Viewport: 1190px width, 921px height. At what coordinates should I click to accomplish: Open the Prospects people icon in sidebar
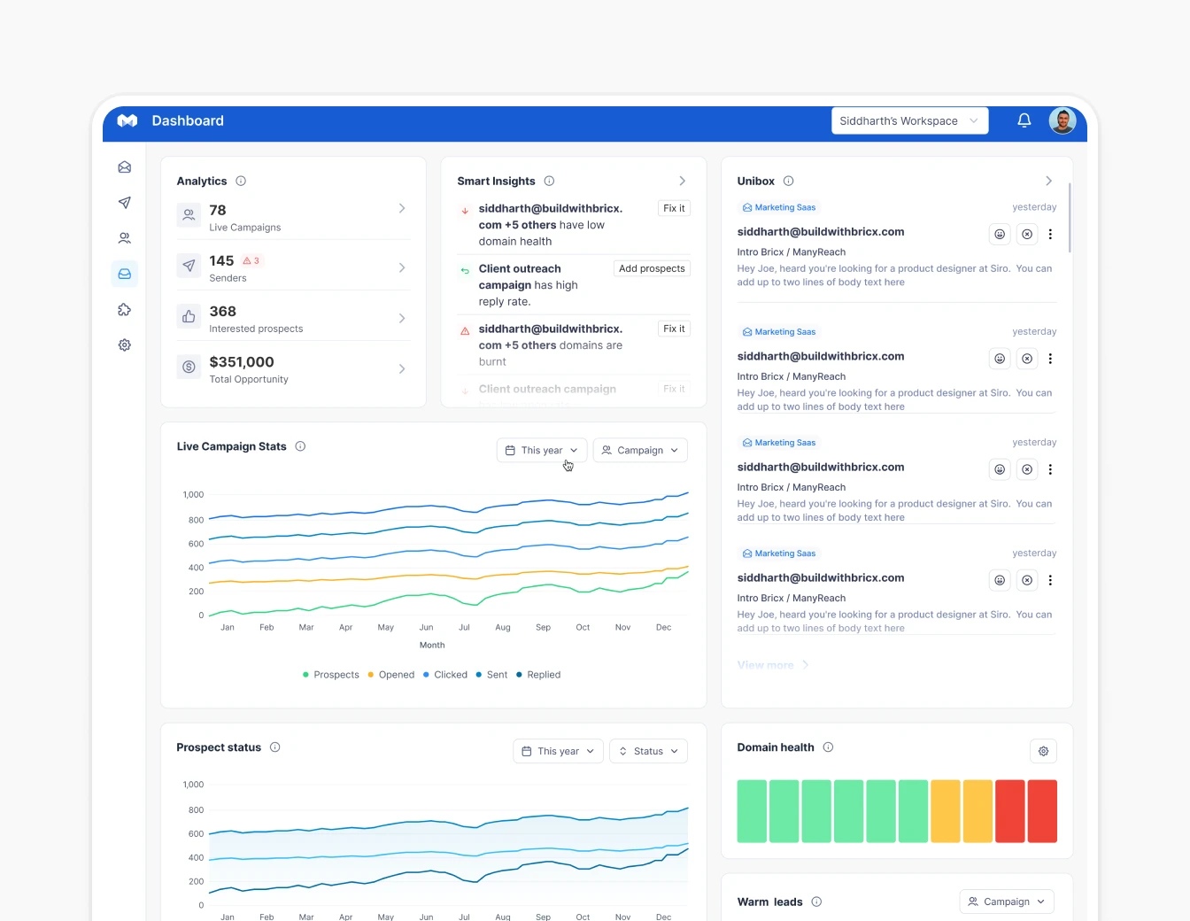(124, 237)
